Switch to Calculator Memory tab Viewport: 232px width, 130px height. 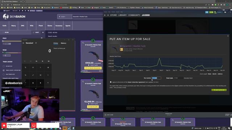tap(63, 43)
